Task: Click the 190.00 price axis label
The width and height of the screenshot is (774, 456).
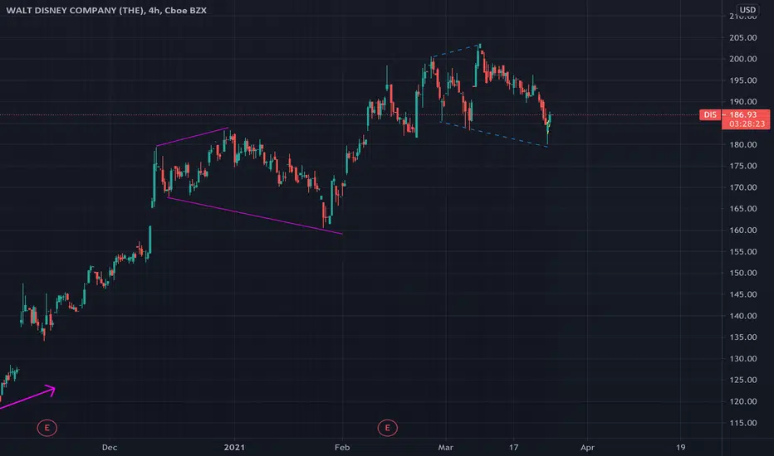Action: pyautogui.click(x=743, y=101)
